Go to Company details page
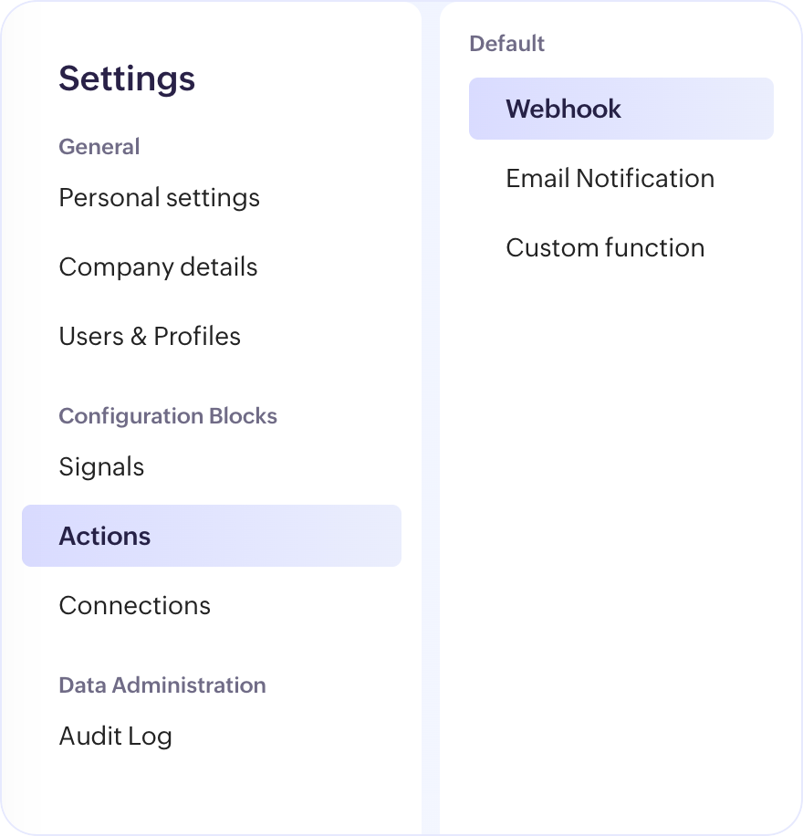This screenshot has width=803, height=836. [158, 267]
